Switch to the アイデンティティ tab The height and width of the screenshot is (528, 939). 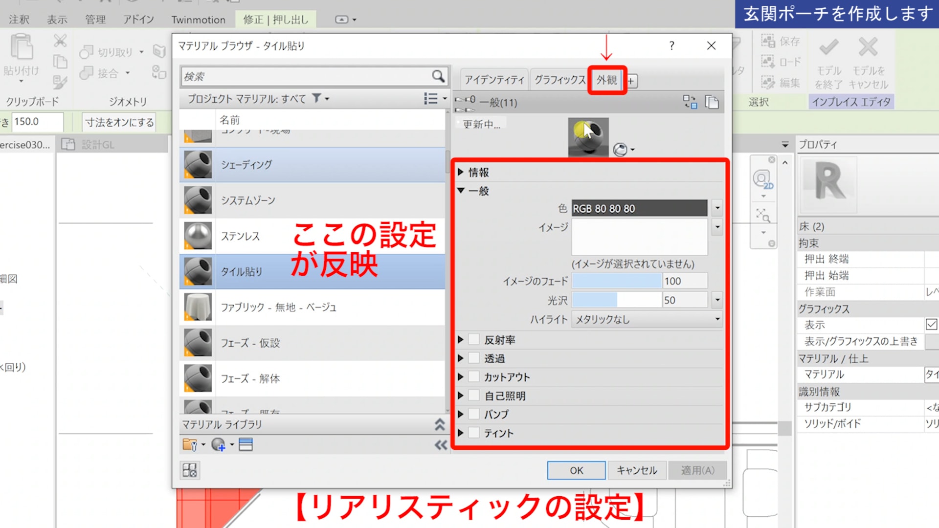click(494, 80)
